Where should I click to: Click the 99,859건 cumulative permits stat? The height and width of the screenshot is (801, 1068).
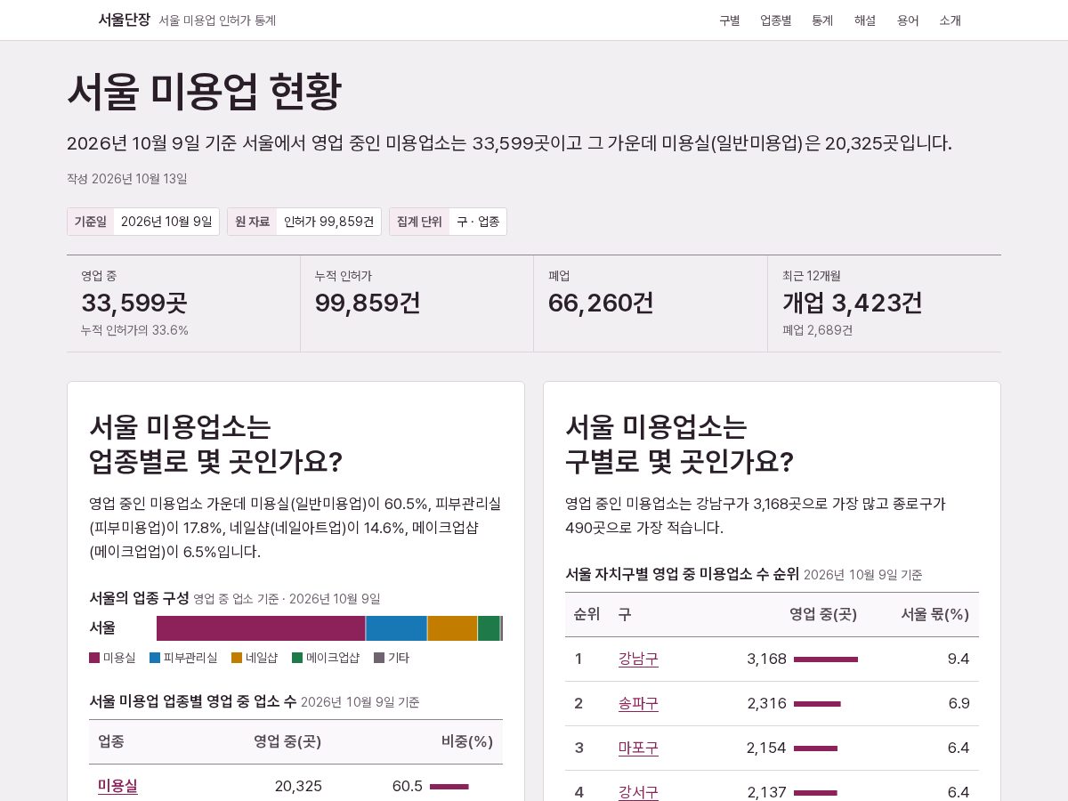pos(368,303)
